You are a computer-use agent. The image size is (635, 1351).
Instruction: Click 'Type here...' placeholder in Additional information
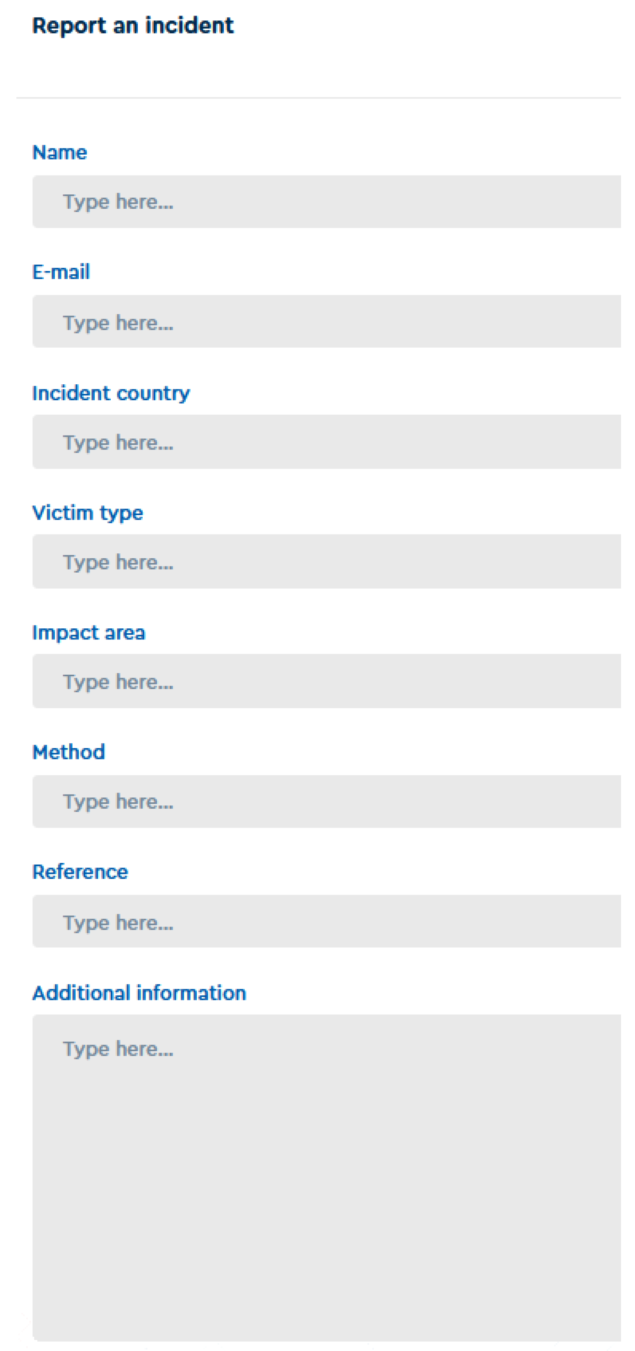coord(118,1049)
